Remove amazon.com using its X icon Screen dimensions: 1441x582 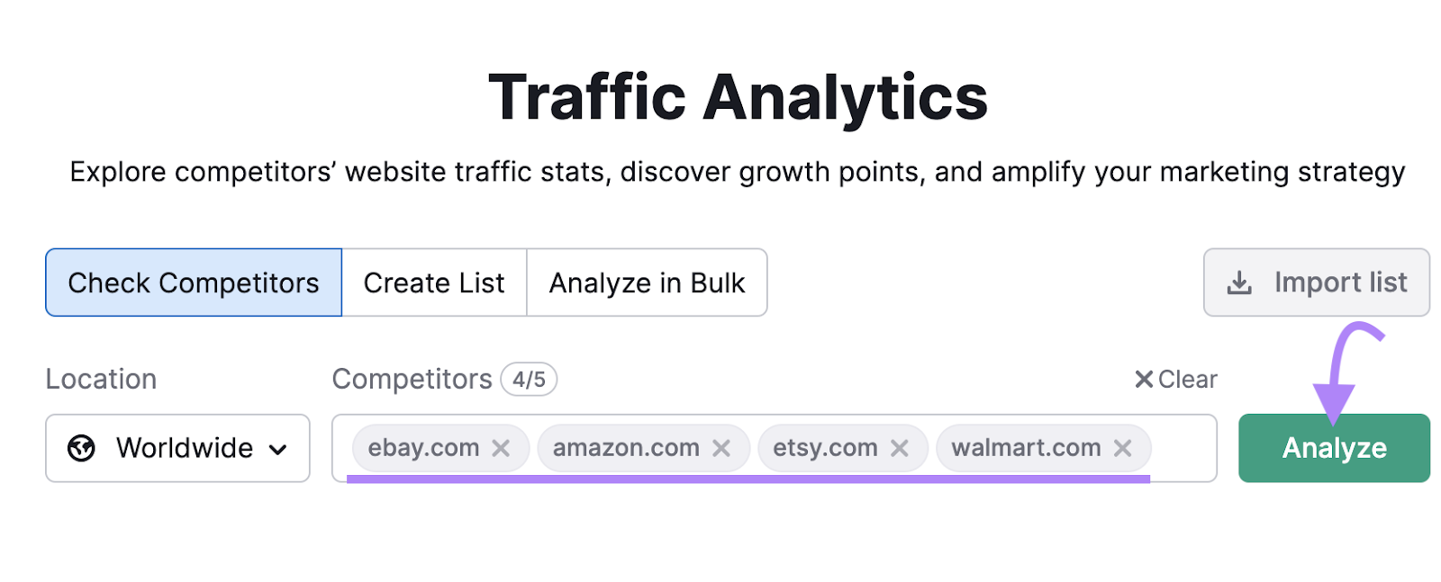pyautogui.click(x=720, y=448)
